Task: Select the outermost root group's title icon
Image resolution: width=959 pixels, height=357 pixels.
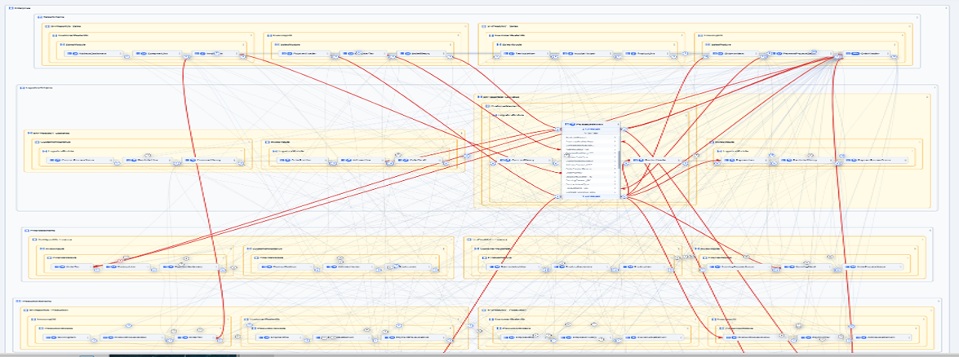Action: (x=11, y=8)
